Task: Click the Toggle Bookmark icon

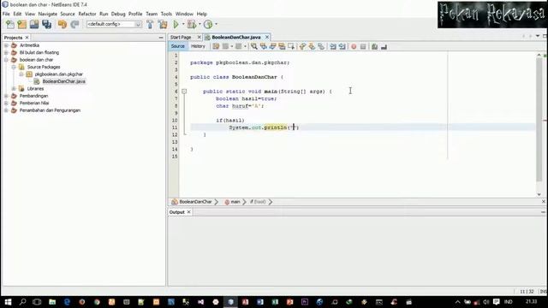Action: click(321, 46)
